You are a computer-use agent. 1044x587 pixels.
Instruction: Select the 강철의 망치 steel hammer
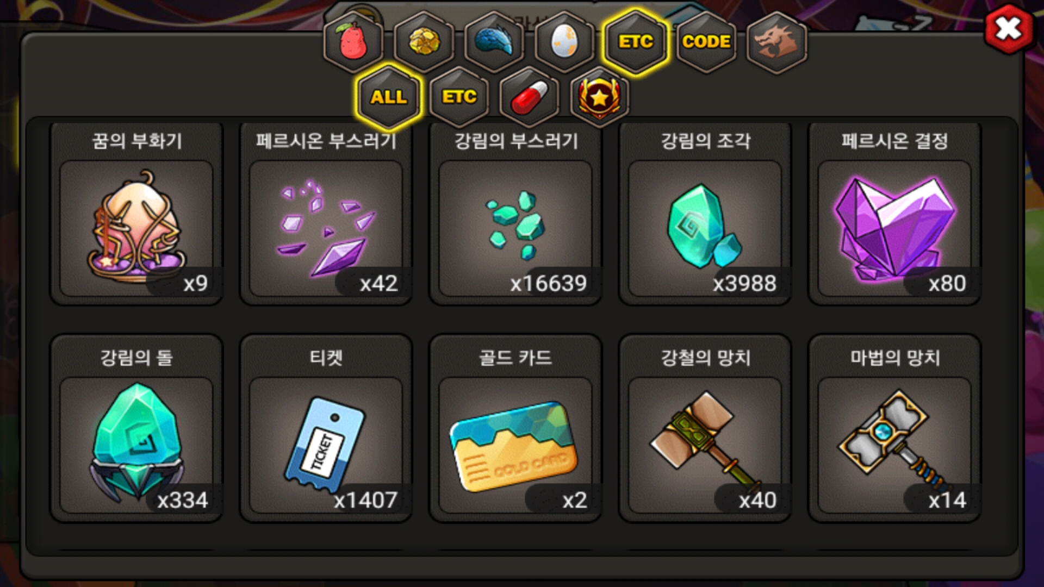(x=705, y=428)
